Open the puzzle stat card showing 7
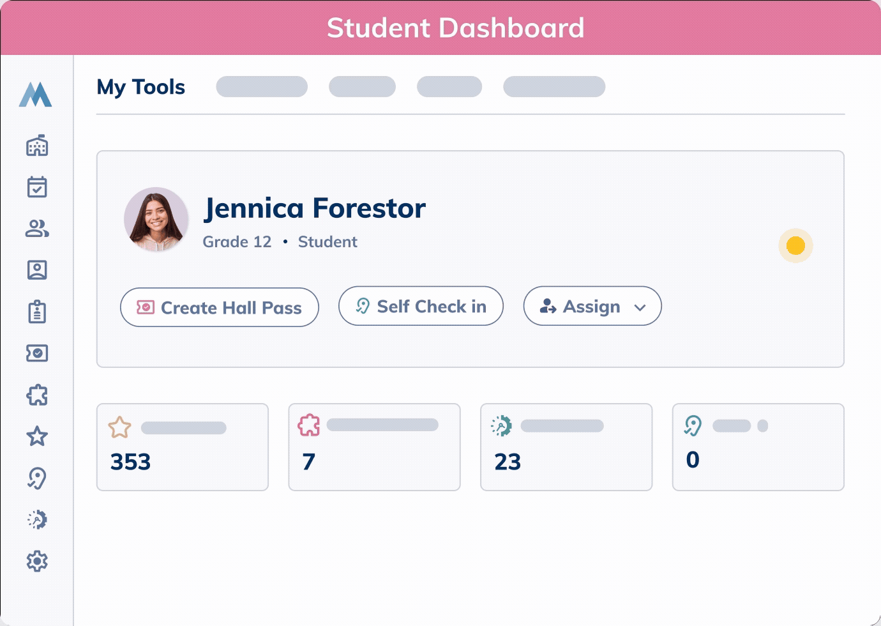Viewport: 881px width, 626px height. [374, 447]
